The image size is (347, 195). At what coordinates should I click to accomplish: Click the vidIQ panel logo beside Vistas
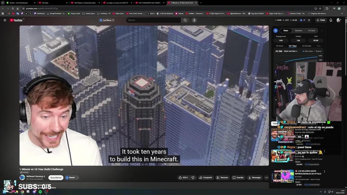tap(275, 31)
